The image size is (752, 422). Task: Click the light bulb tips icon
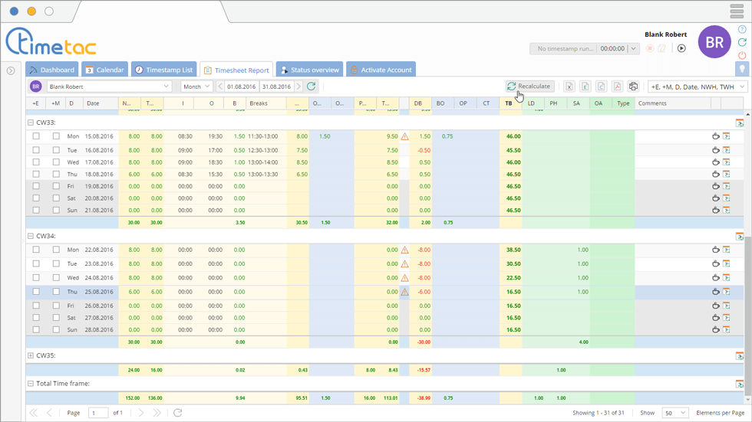(x=742, y=69)
